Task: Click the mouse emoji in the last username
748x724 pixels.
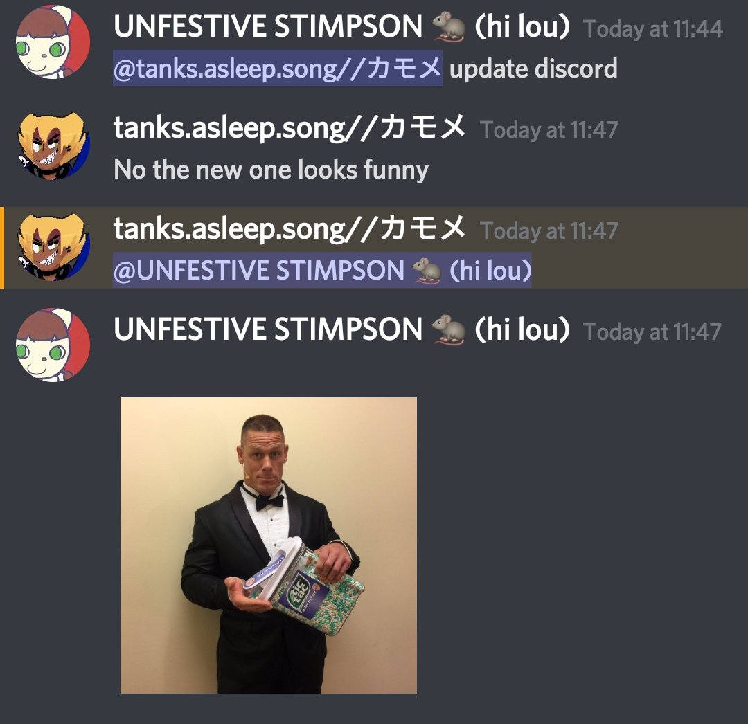Action: pos(448,330)
